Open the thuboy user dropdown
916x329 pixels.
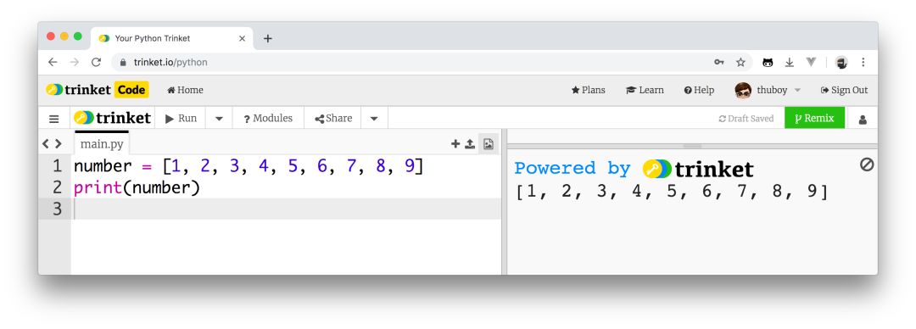tap(768, 90)
